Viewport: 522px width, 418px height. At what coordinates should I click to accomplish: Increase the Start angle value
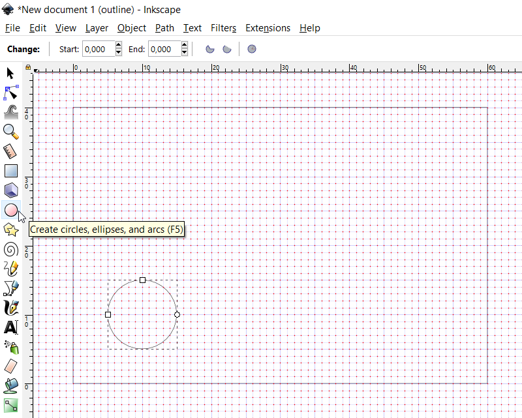(119, 46)
